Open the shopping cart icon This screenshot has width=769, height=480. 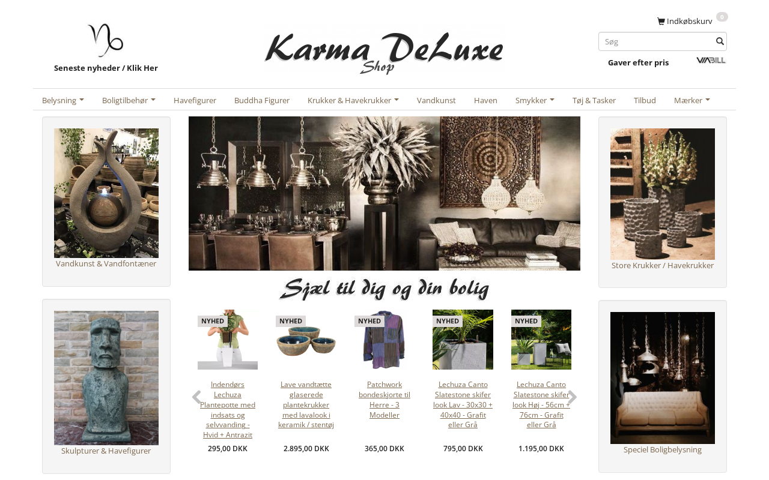661,22
